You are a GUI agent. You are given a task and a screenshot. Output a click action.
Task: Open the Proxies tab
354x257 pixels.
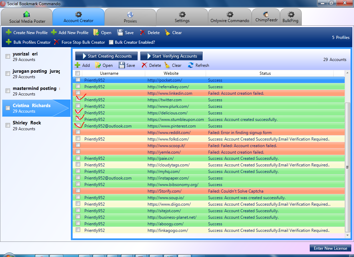click(x=130, y=17)
